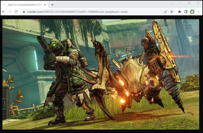The width and height of the screenshot is (203, 133).
Task: Click the Borderlands game image
Action: (101, 74)
